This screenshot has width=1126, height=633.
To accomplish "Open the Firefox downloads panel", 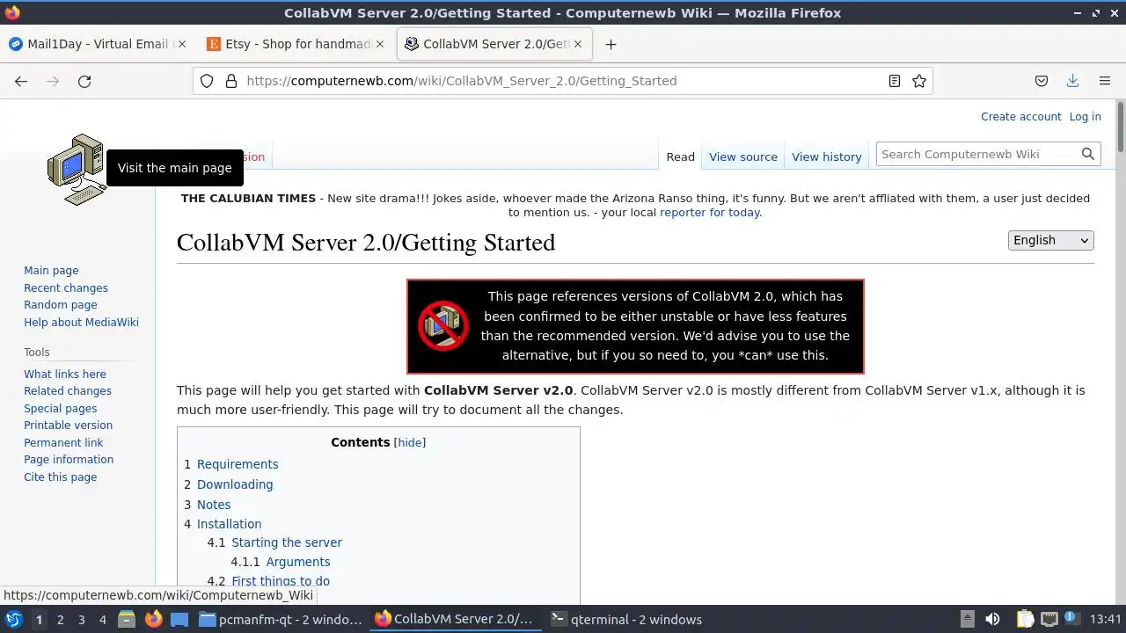I will pyautogui.click(x=1072, y=81).
